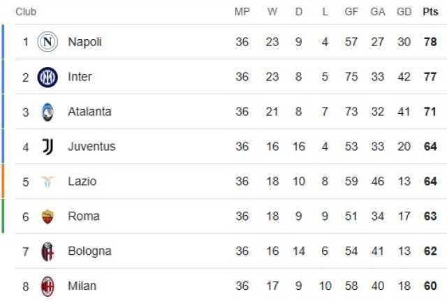Click the GF column header
Viewport: 447px width, 301px height.
(x=351, y=12)
